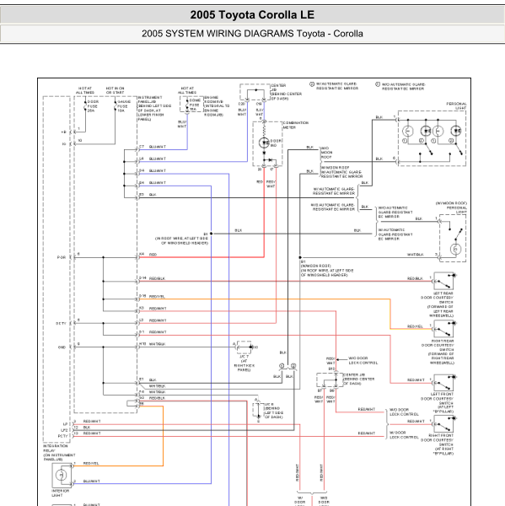Click the Left Front Door Courtesy Switch symbol
Screen dimensions: 505x506
[443, 383]
